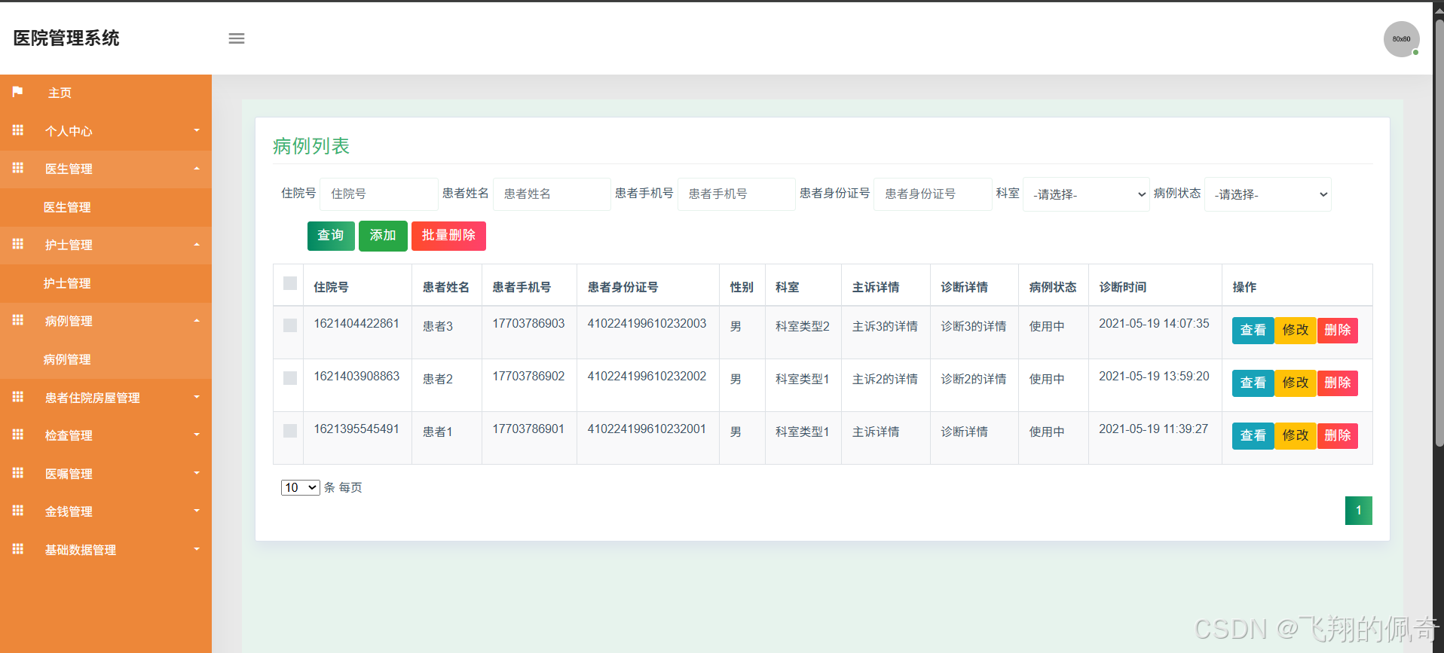1444x653 pixels.
Task: Click the flag icon beside 主页
Action: pyautogui.click(x=18, y=92)
